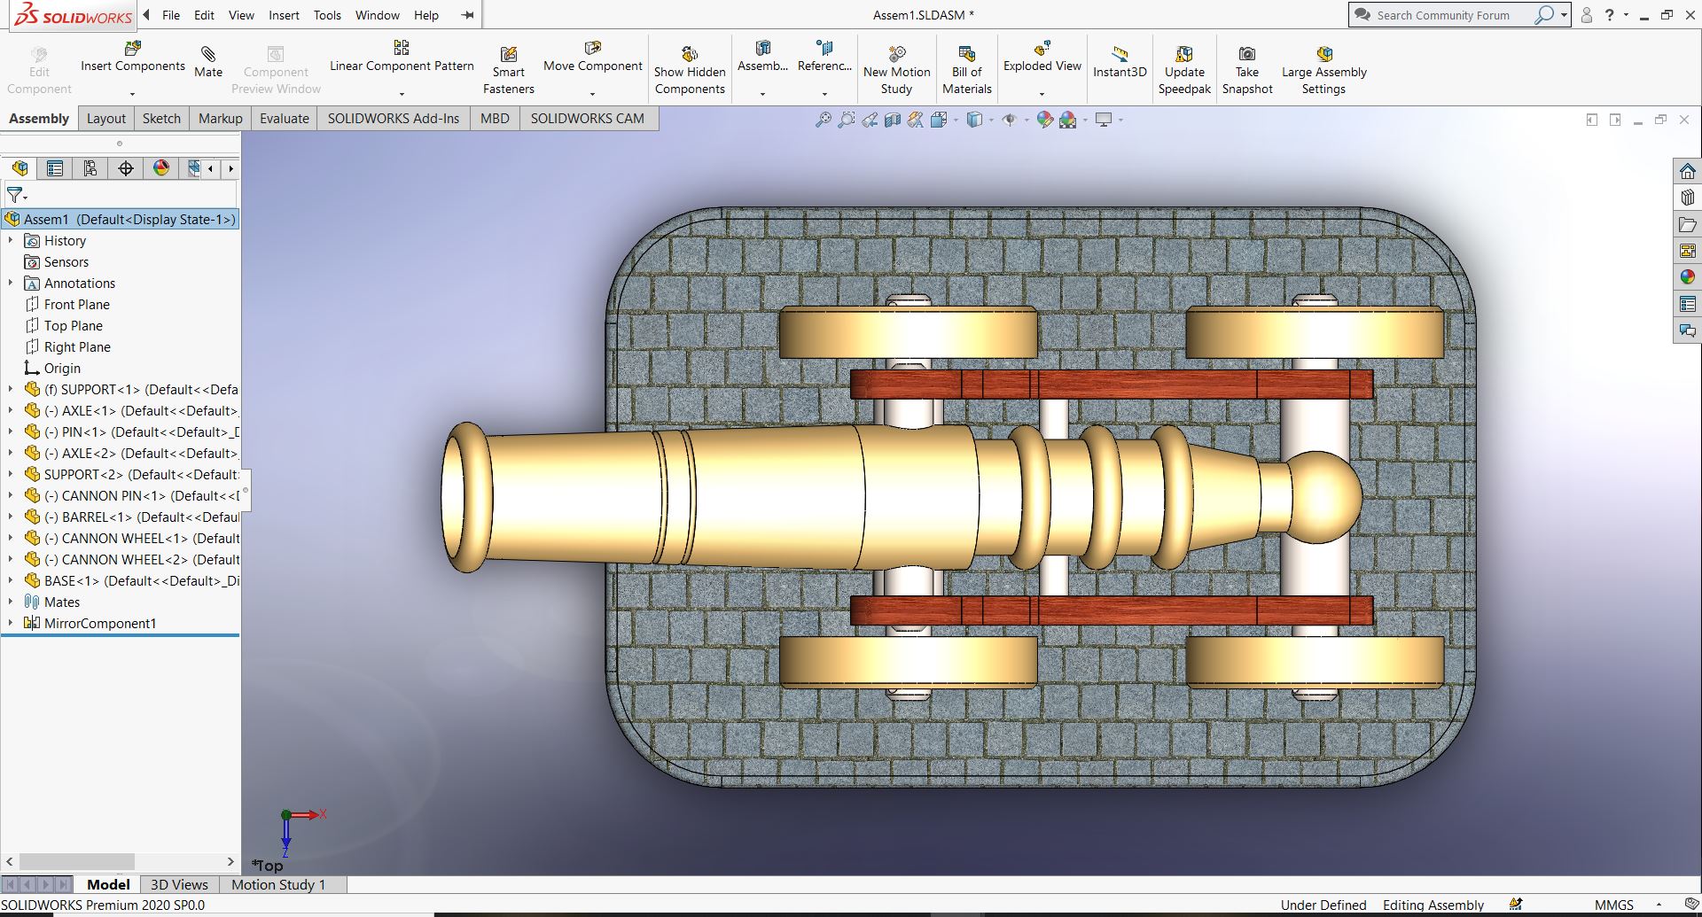Screen dimensions: 1702x917
Task: Click Zoom to Fit icon
Action: pos(824,120)
